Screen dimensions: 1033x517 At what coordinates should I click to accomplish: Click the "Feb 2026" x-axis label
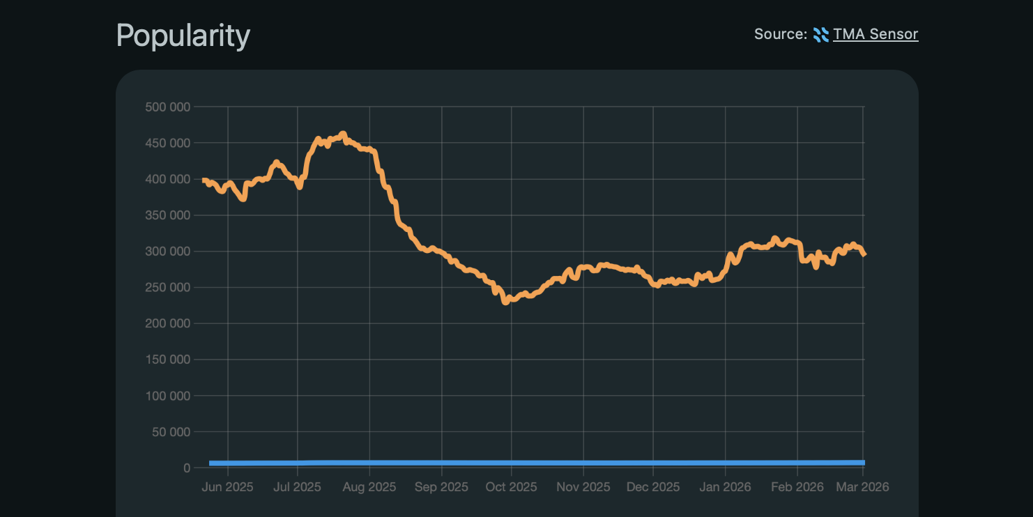coord(796,487)
